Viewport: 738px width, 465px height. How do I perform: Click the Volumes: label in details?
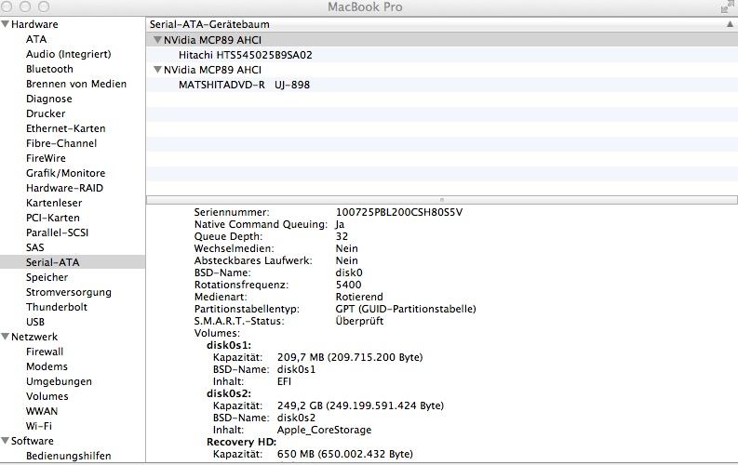[217, 333]
